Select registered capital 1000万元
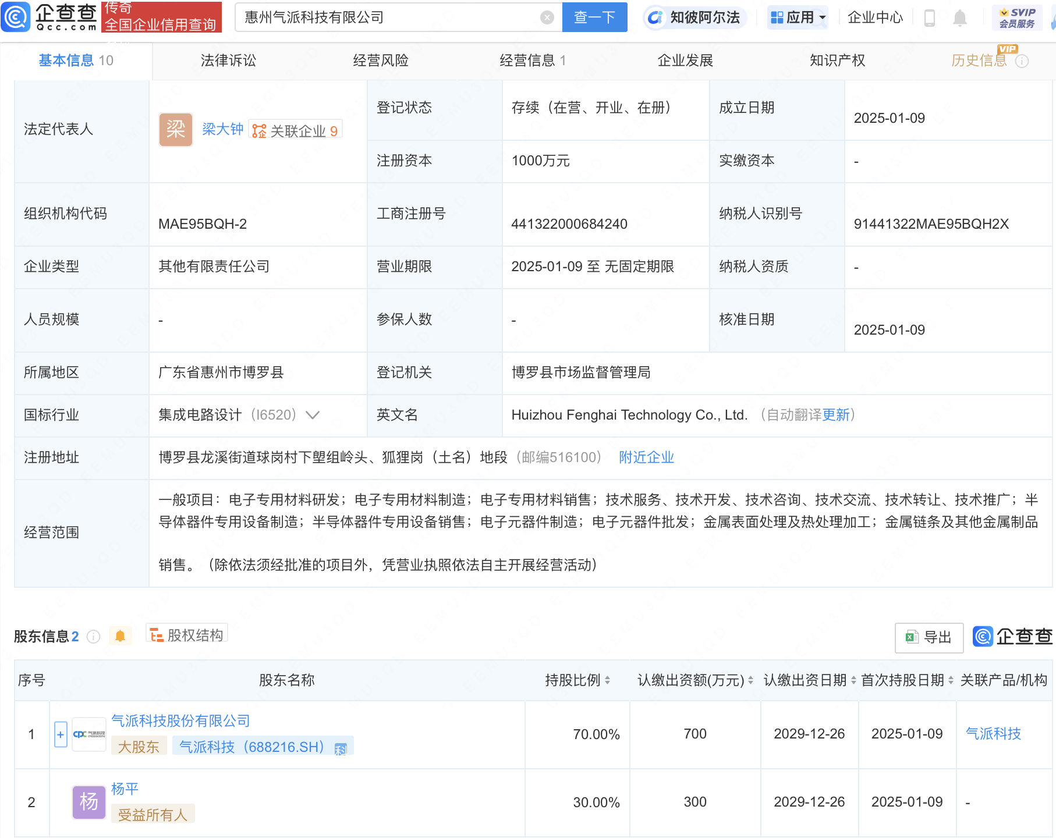The width and height of the screenshot is (1056, 838). [x=541, y=161]
